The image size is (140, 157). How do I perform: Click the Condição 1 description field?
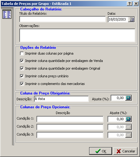click(x=70, y=119)
